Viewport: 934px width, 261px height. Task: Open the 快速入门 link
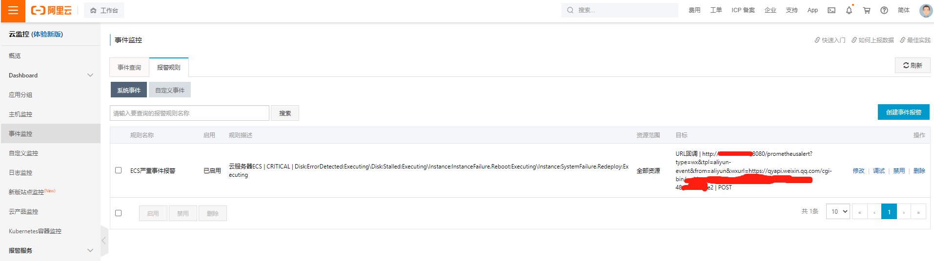833,40
